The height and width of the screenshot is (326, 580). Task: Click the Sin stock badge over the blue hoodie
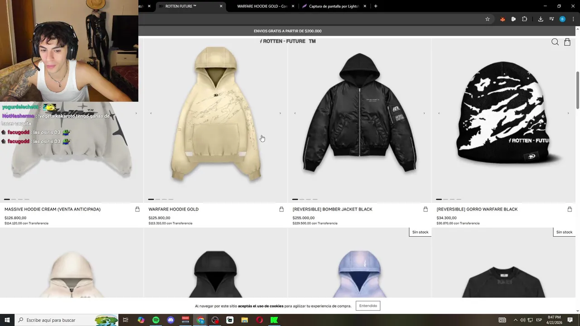[420, 232]
